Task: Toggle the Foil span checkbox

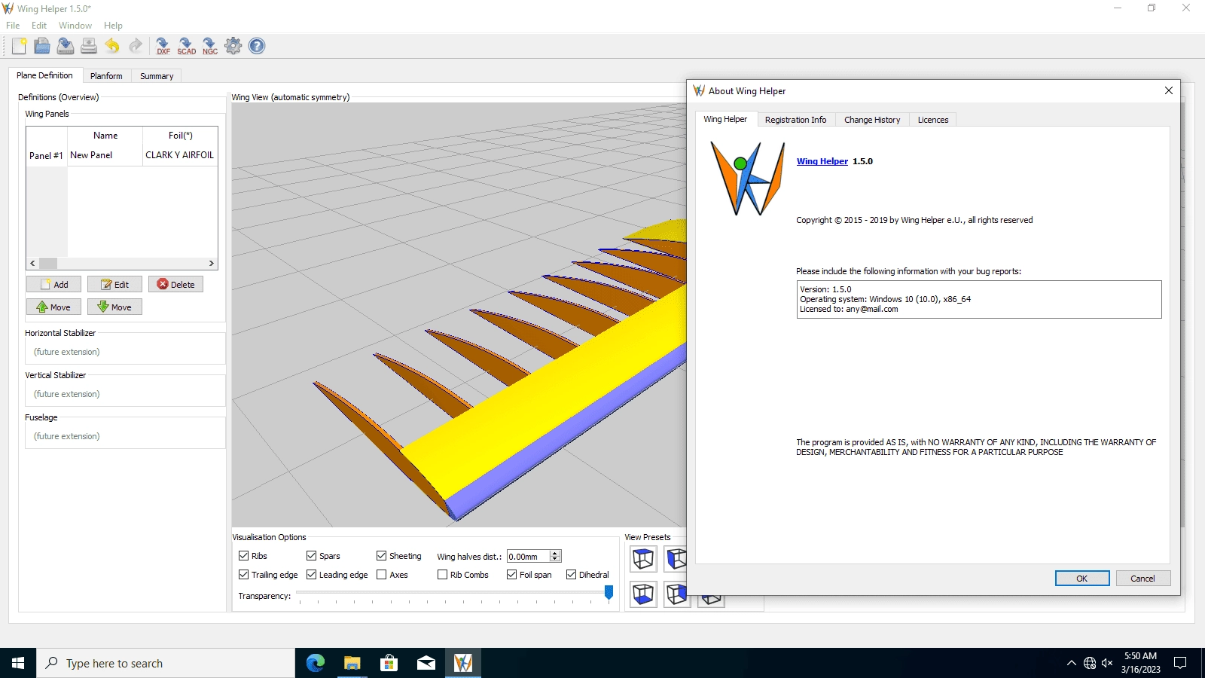Action: click(x=511, y=575)
